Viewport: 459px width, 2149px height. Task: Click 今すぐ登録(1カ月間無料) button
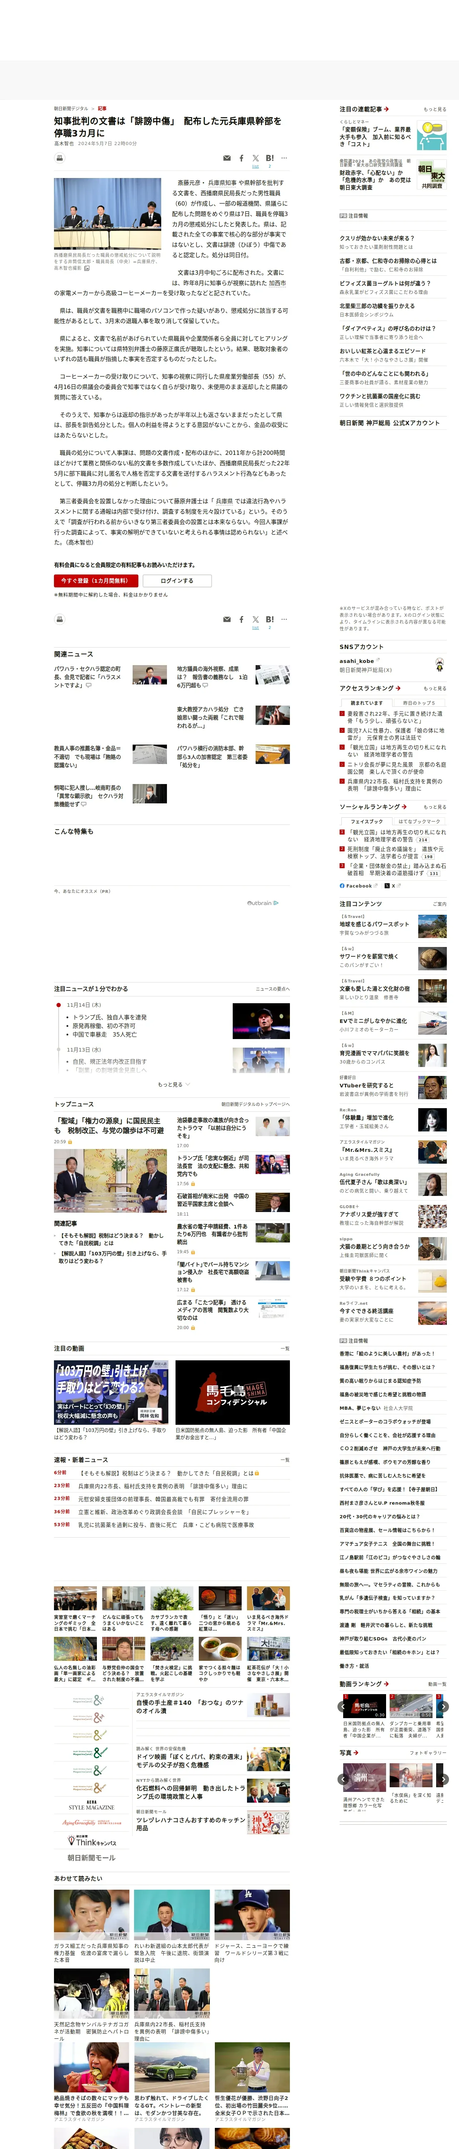point(96,581)
